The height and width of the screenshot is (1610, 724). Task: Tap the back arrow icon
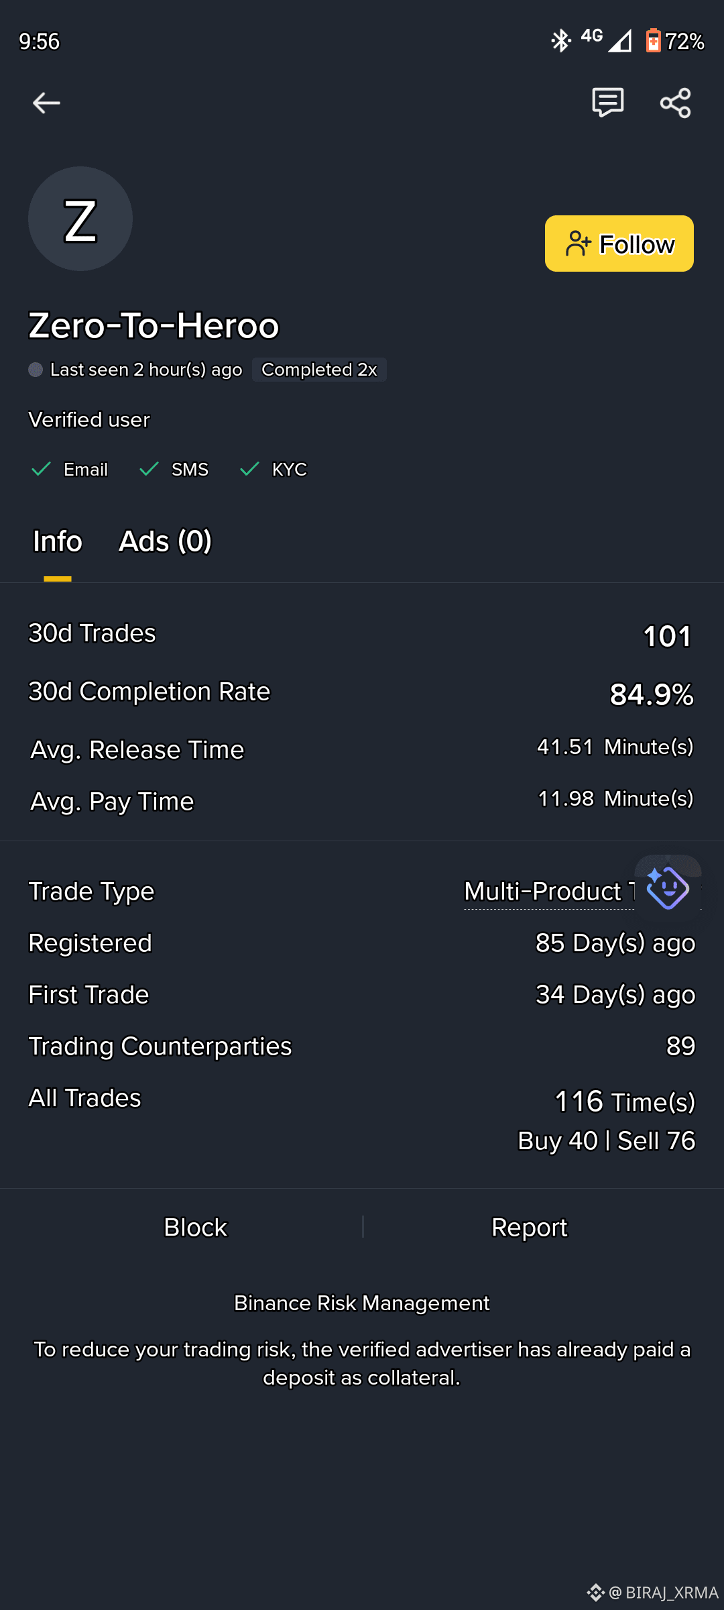pyautogui.click(x=46, y=103)
